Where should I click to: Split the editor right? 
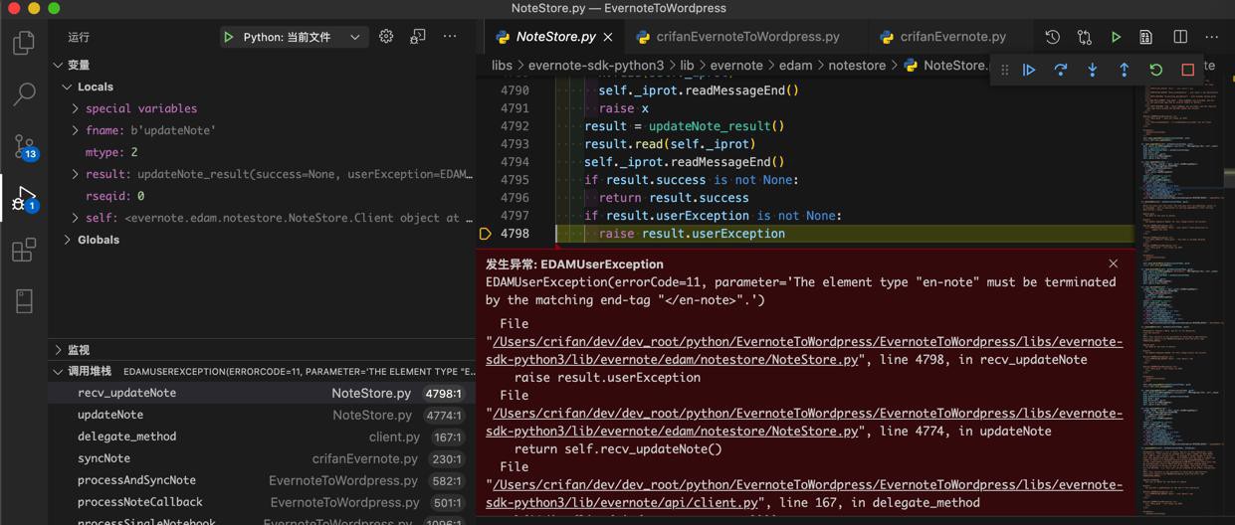1180,37
